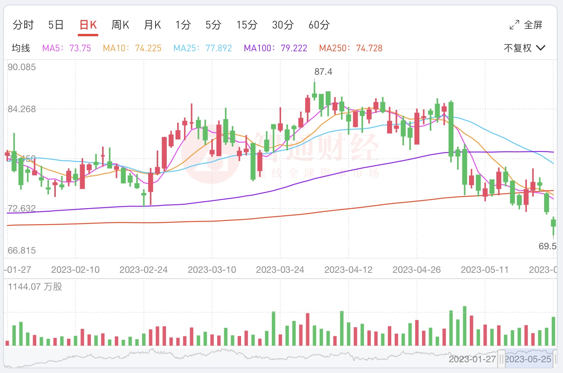This screenshot has height=373, width=563.
Task: Click the MA250 moving average label
Action: [x=351, y=48]
